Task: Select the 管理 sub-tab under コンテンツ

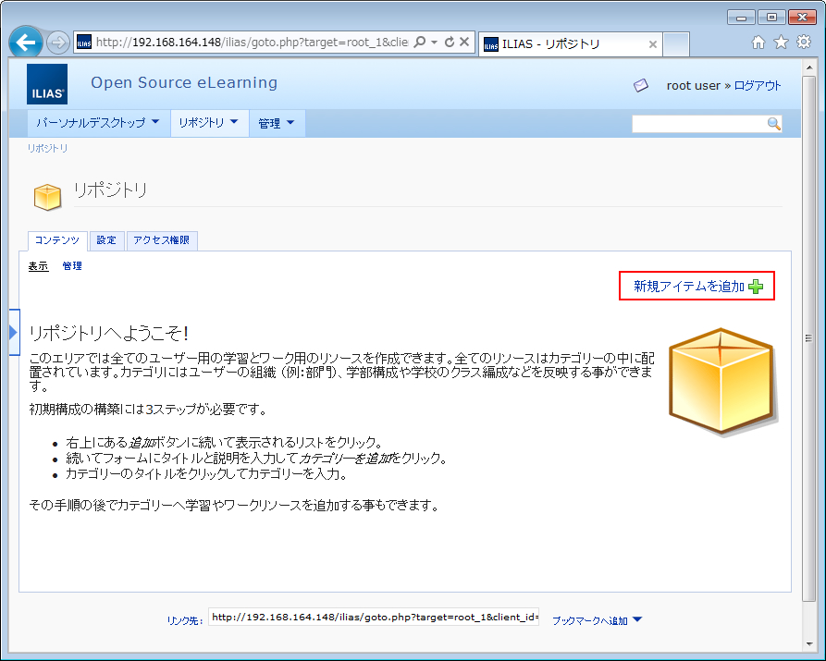Action: [x=72, y=266]
